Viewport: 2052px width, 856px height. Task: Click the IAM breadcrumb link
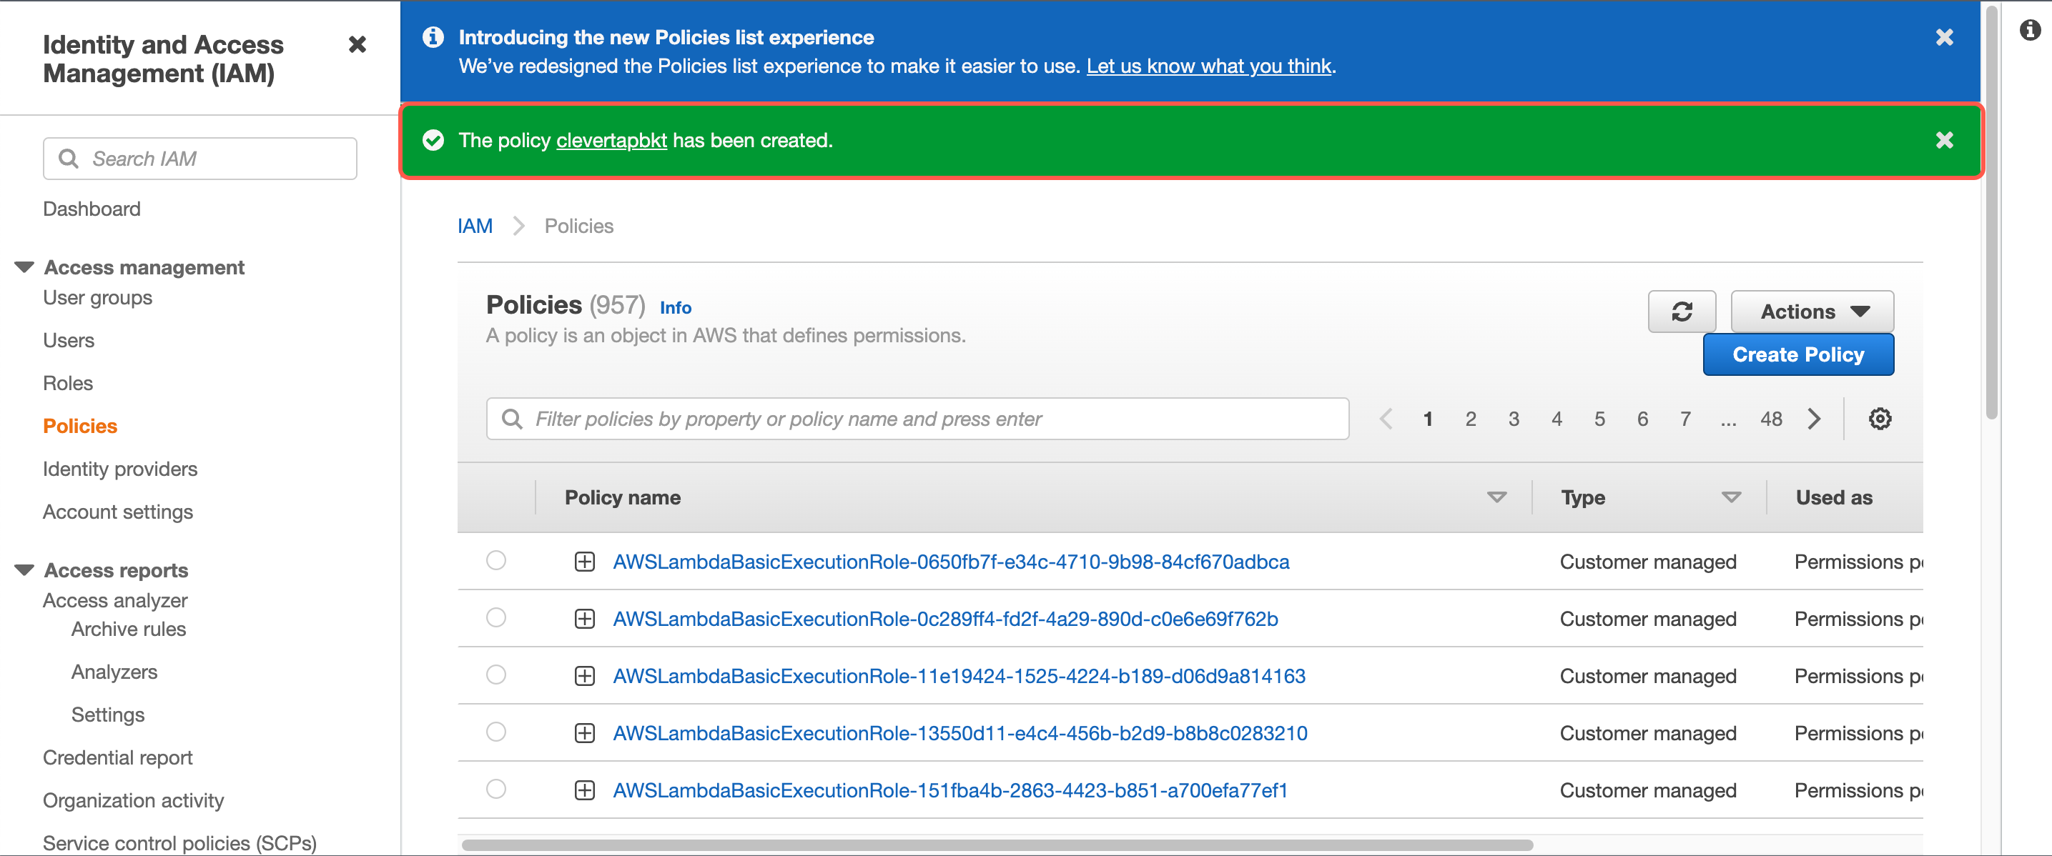click(x=475, y=226)
